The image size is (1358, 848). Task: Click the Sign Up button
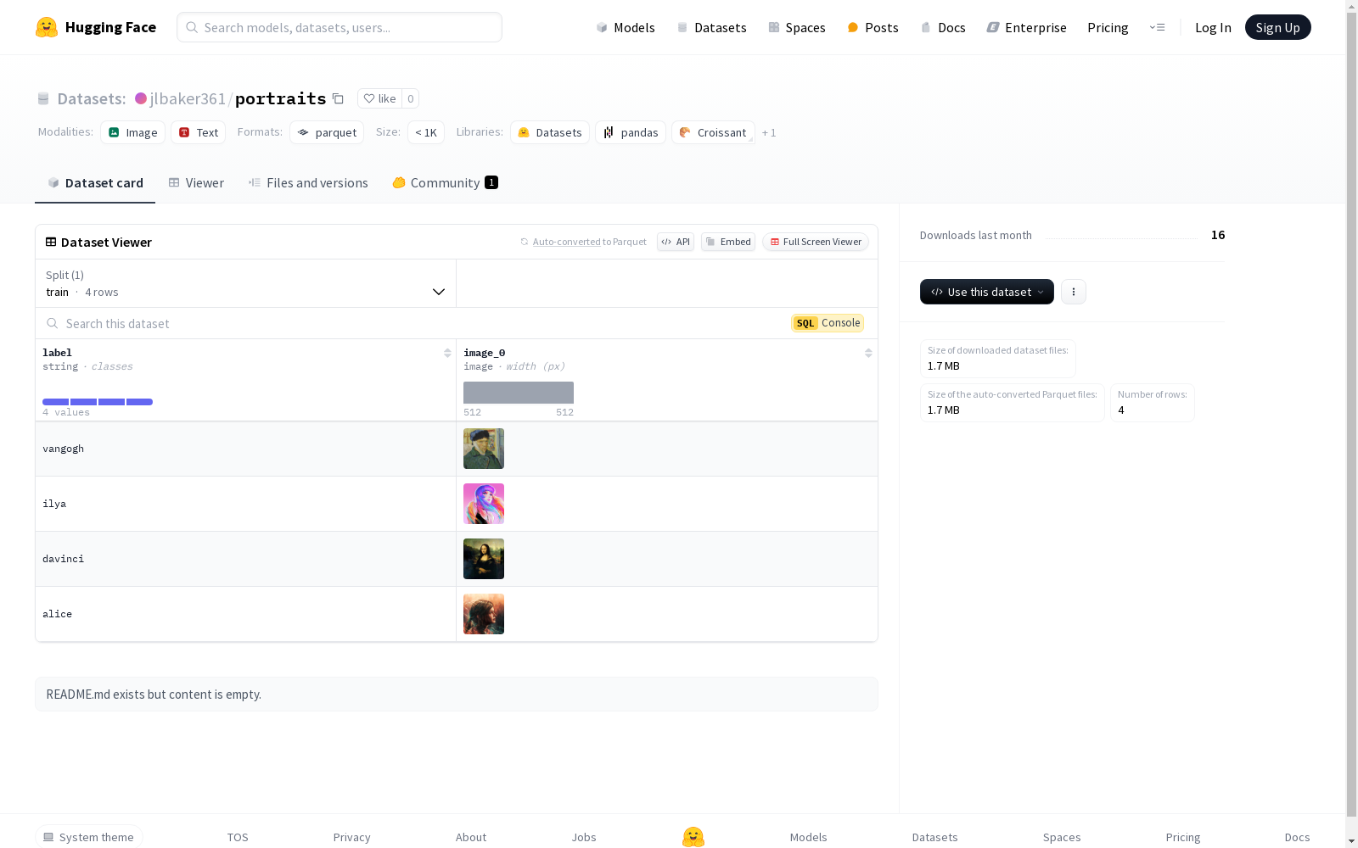(x=1277, y=27)
